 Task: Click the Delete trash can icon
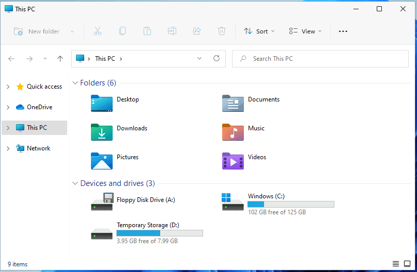point(222,31)
